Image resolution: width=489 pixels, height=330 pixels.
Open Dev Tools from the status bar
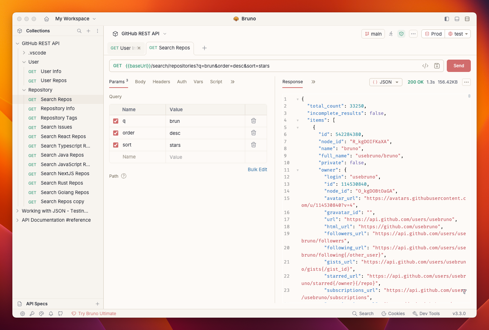[426, 314]
